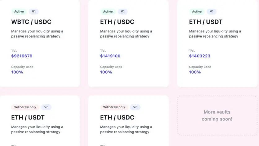Click Active badge on V1 ETH / USDT card
The width and height of the screenshot is (259, 146).
pos(197,12)
